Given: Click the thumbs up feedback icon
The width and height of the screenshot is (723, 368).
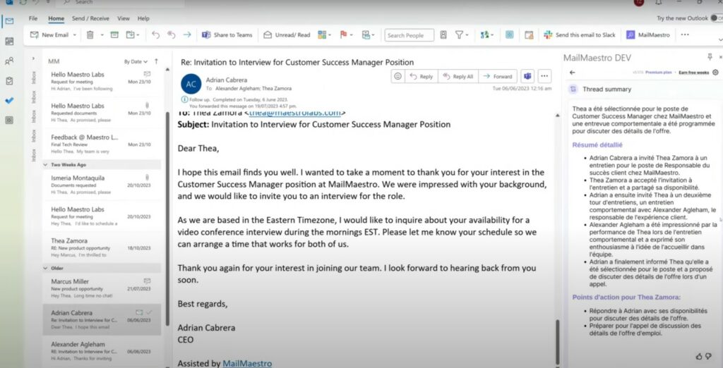Looking at the screenshot, I should (x=699, y=356).
